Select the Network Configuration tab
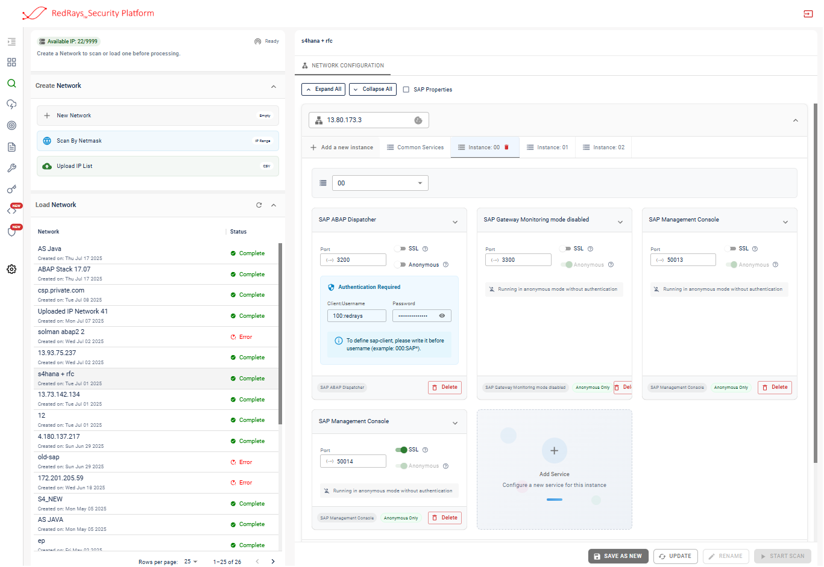The height and width of the screenshot is (567, 824). pyautogui.click(x=343, y=66)
